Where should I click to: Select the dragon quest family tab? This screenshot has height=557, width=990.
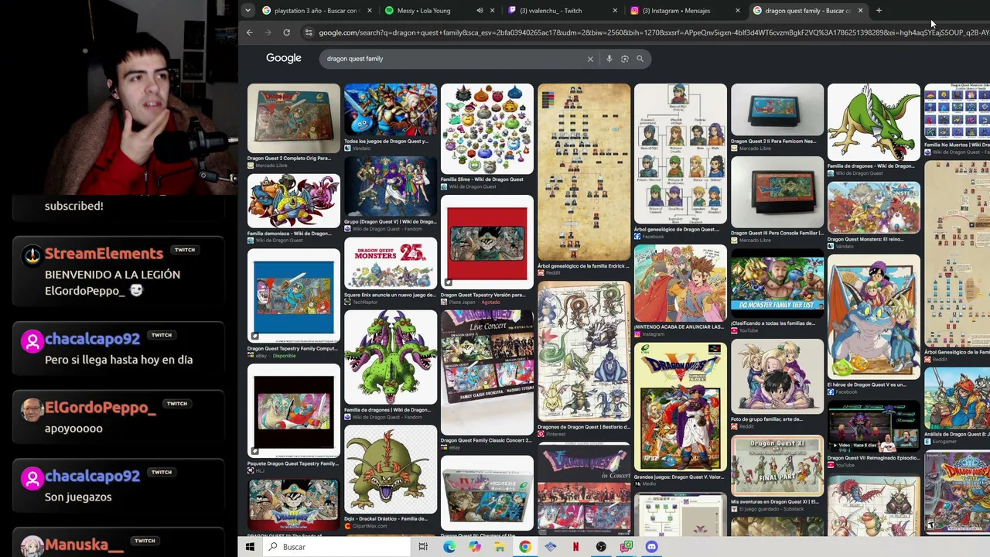807,11
